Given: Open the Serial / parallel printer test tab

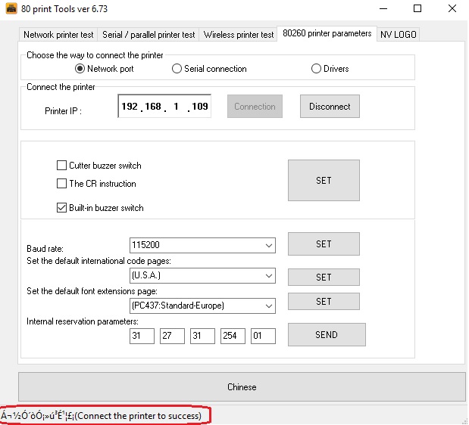Looking at the screenshot, I should [x=149, y=35].
